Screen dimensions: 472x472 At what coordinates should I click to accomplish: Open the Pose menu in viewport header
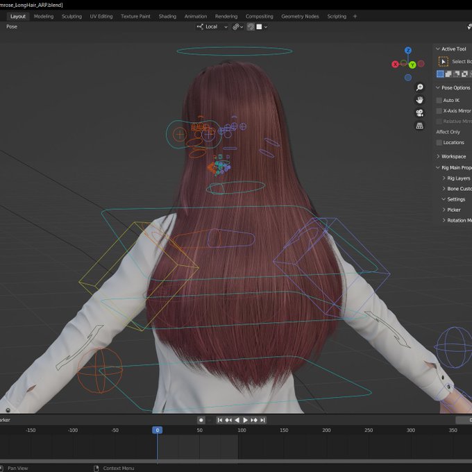pos(12,26)
